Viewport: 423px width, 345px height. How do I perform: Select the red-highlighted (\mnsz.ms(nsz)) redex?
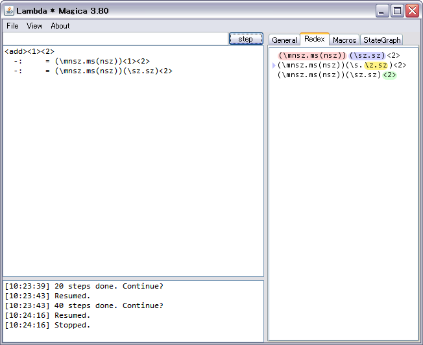tap(312, 56)
